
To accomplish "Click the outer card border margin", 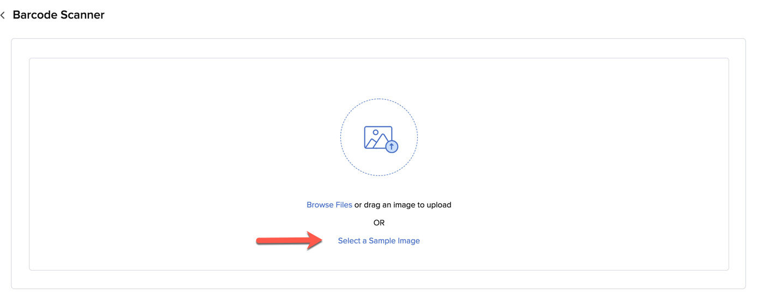I will 20,163.
